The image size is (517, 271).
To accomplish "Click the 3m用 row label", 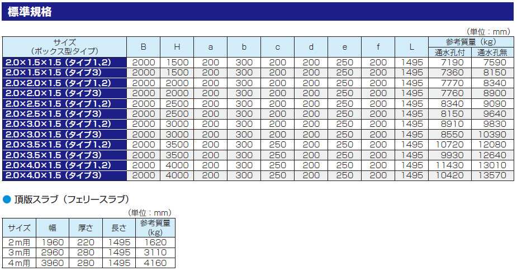I will [x=19, y=253].
